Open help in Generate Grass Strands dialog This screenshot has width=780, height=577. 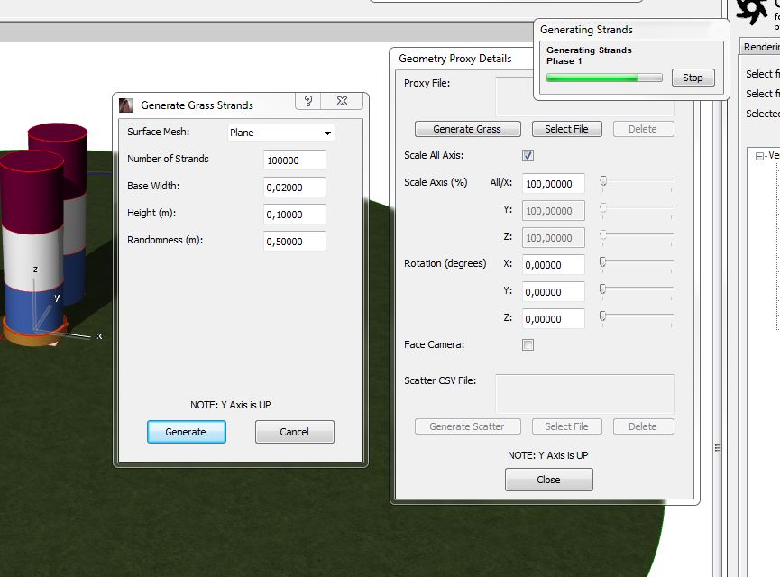click(x=307, y=102)
